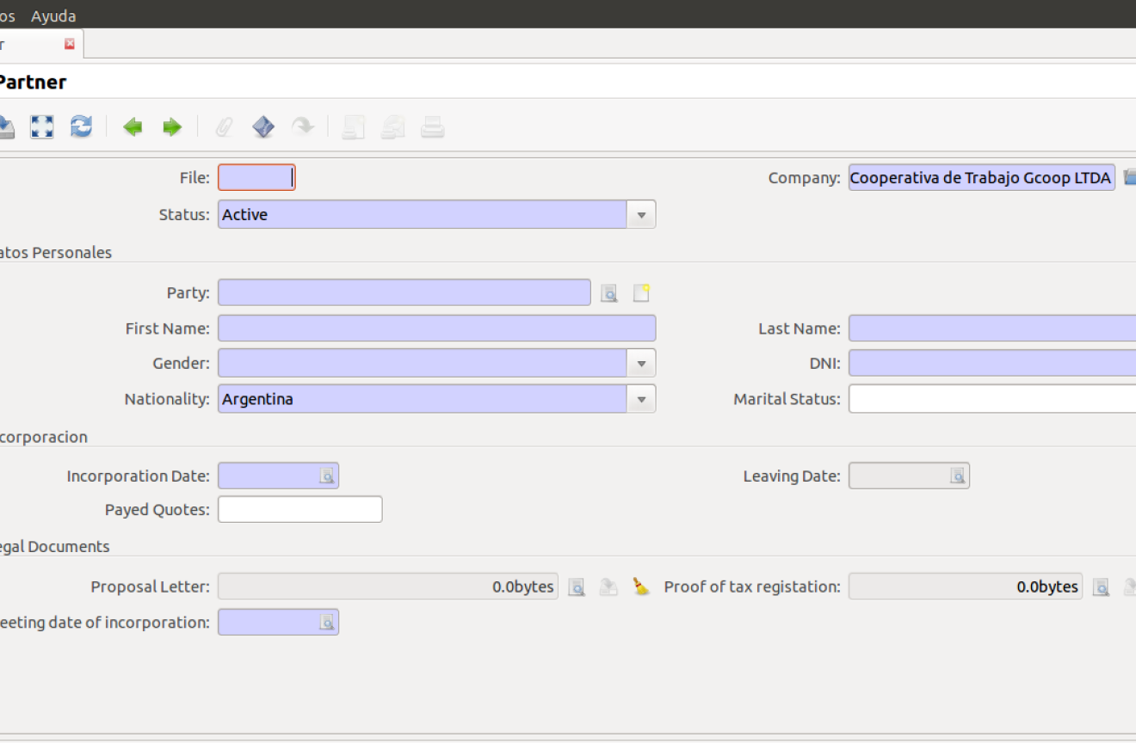
Task: Clear the Proposal Letter with broom icon
Action: (641, 587)
